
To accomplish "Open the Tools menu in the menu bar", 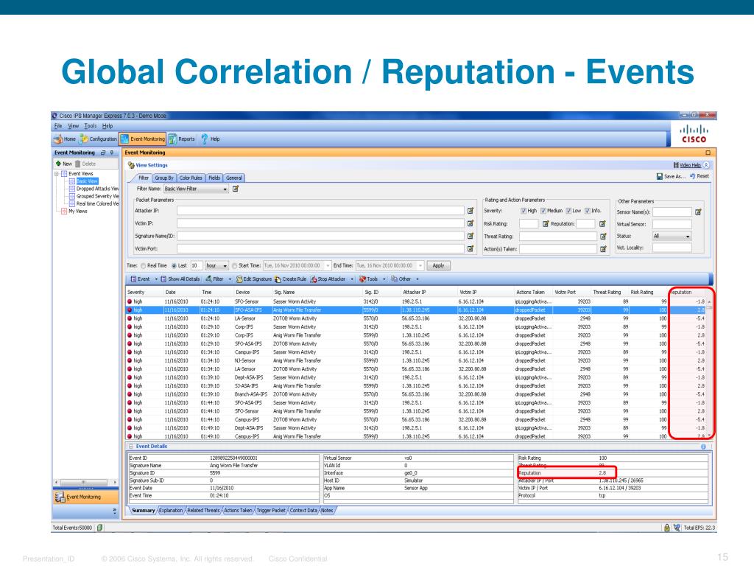I will pyautogui.click(x=91, y=126).
